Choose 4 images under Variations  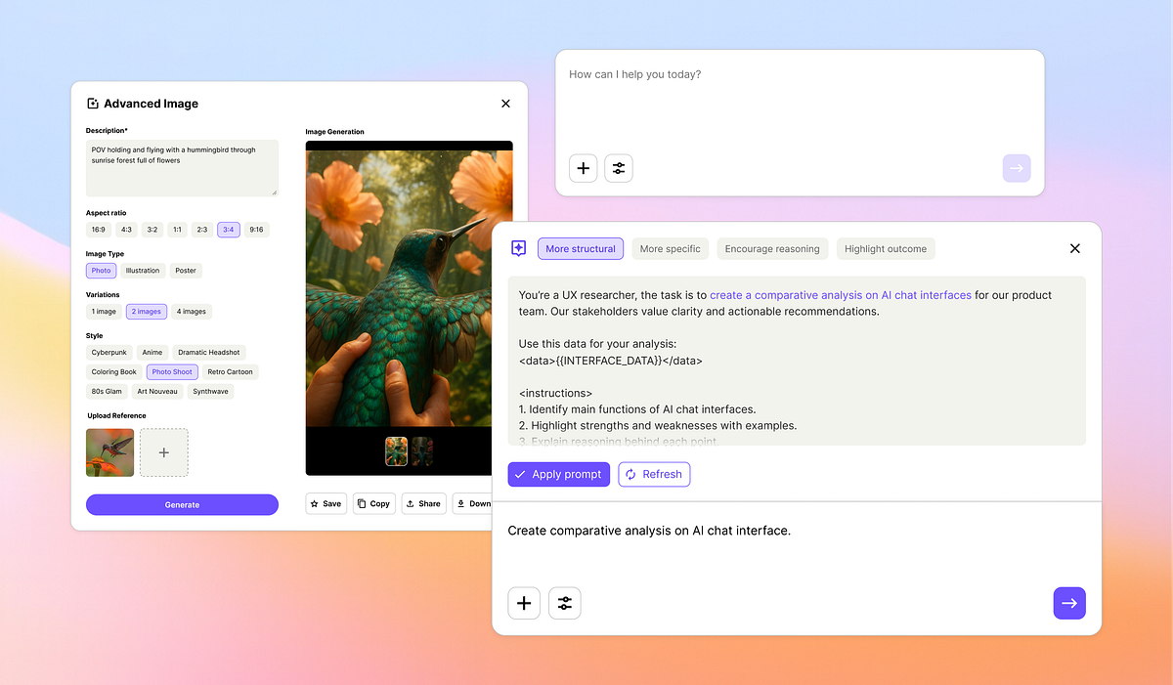point(191,311)
